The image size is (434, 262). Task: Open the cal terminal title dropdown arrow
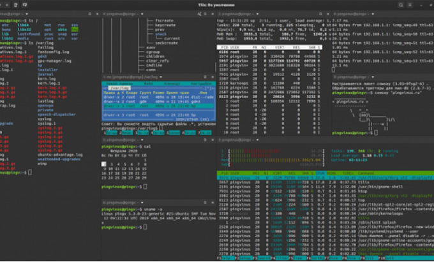[142, 140]
